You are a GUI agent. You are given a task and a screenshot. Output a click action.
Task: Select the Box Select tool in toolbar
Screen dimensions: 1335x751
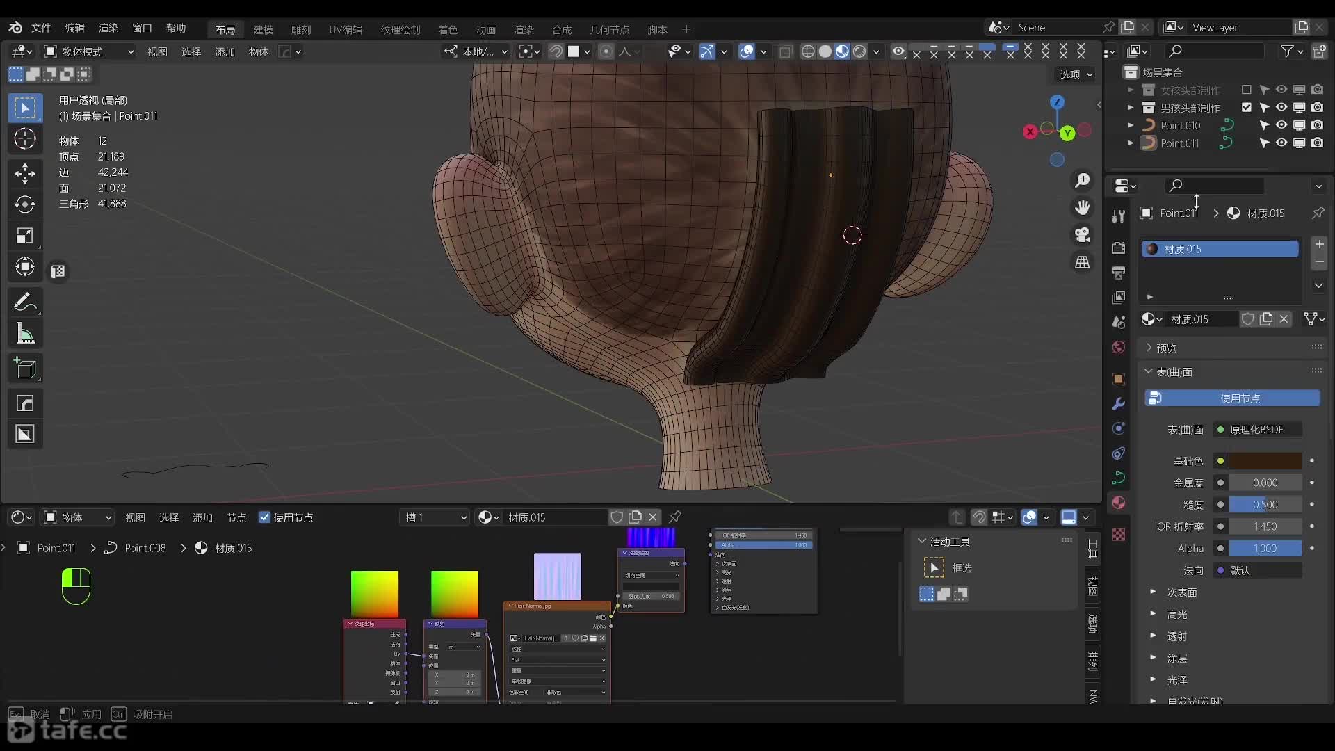pos(25,108)
